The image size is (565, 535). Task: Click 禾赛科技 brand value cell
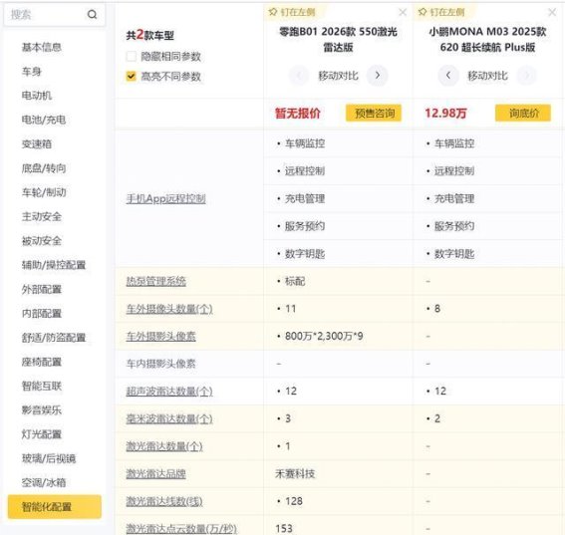pos(295,474)
